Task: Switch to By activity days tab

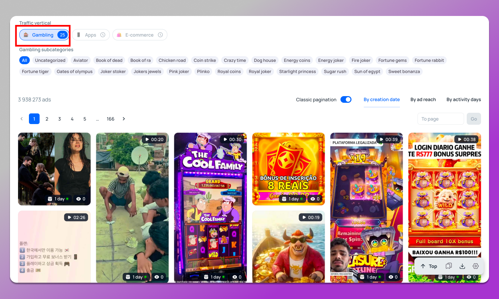Action: coord(463,99)
